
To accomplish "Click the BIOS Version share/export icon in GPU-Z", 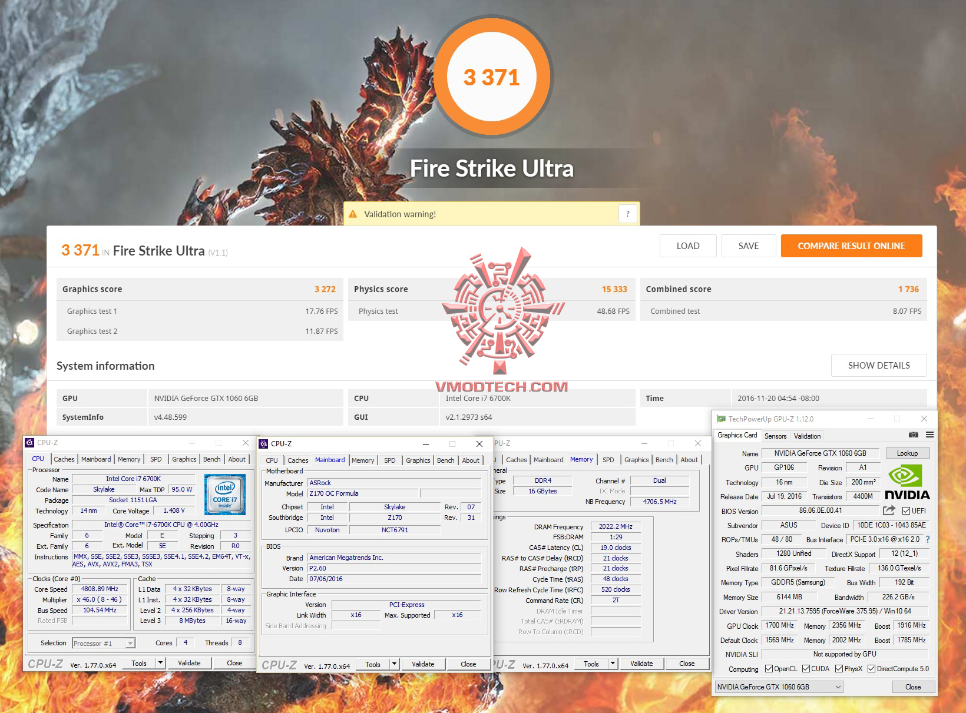I will tap(889, 510).
